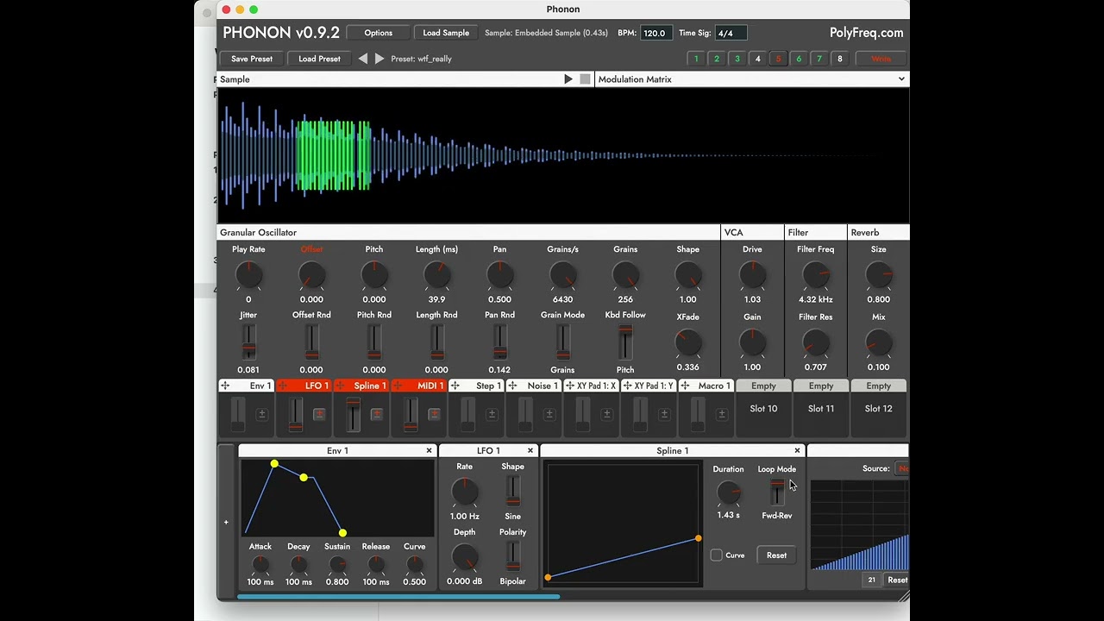This screenshot has width=1104, height=621.
Task: Click the Play Rate knob
Action: click(248, 276)
